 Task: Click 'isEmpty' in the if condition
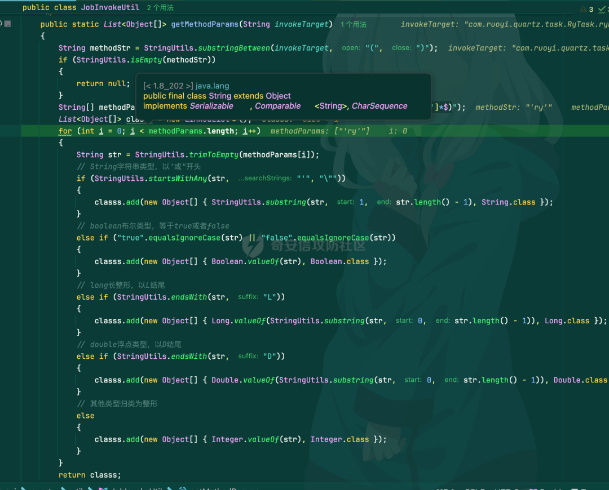pos(146,60)
